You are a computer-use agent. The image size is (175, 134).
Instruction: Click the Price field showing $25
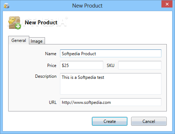(x=81, y=65)
